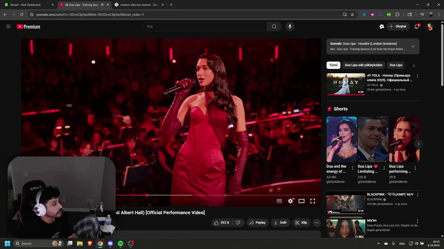The height and width of the screenshot is (249, 444).
Task: Open YouTube notifications bell
Action: pyautogui.click(x=417, y=26)
